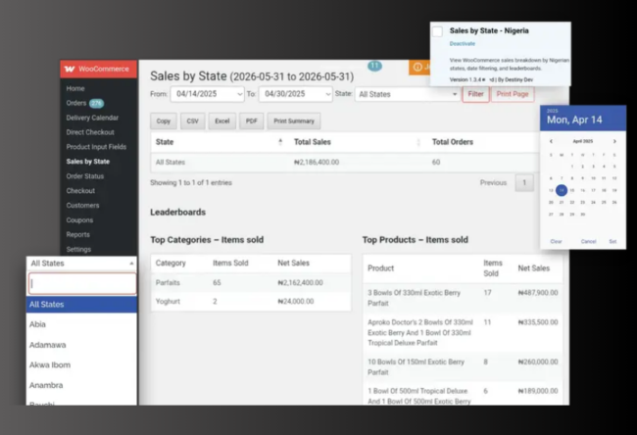This screenshot has height=435, width=637.
Task: Click the ₦2,186,400.00 total sales cell
Action: pos(317,162)
